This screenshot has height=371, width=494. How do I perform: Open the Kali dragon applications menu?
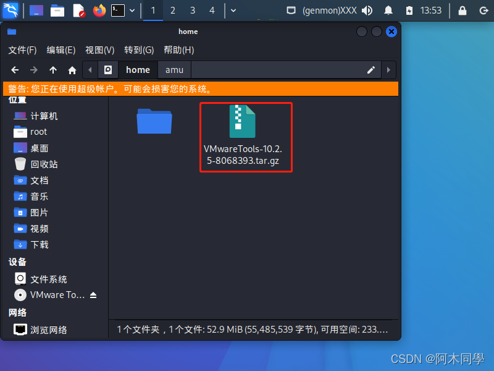(10, 10)
